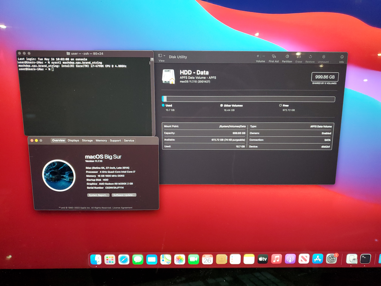Remove a volume with the minus icon
Screen dimensions: 381x286
pos(264,56)
